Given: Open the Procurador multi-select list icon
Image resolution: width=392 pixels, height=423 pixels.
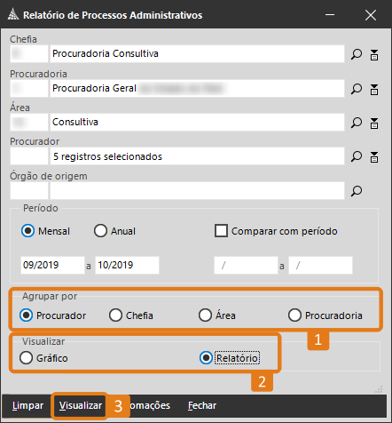Looking at the screenshot, I should 374,156.
